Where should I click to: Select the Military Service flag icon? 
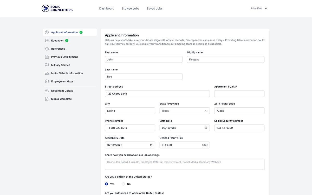point(47,65)
